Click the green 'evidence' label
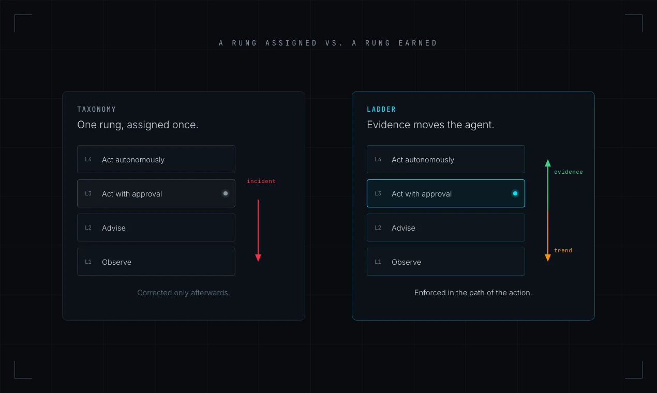Image resolution: width=657 pixels, height=393 pixels. pos(569,172)
